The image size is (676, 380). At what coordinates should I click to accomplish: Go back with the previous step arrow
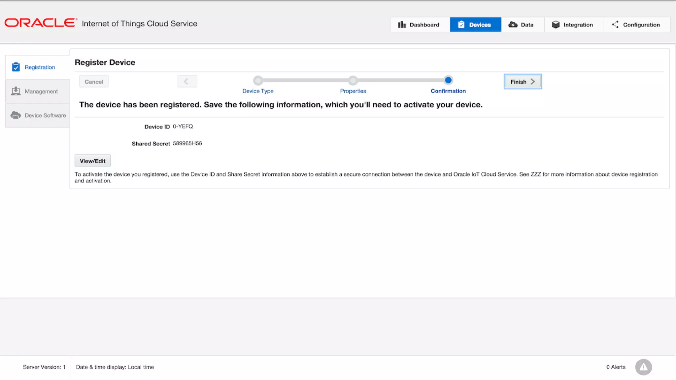tap(187, 81)
